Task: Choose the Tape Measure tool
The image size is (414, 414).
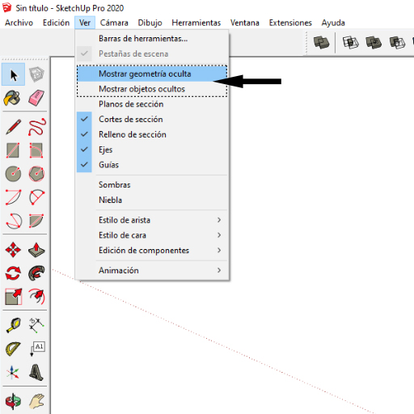Action: (x=14, y=325)
